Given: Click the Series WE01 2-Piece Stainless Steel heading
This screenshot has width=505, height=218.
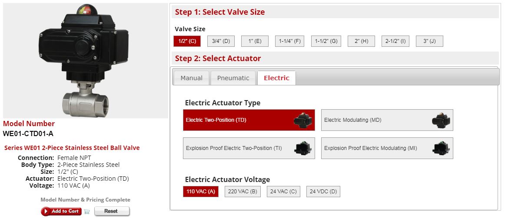Looking at the screenshot, I should (72, 148).
